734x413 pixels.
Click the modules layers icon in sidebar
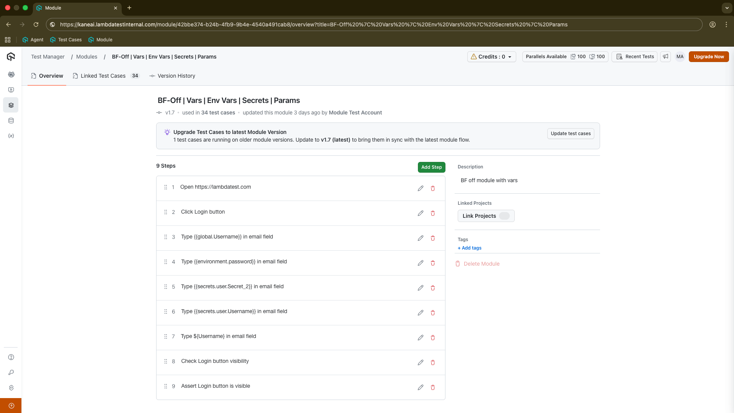11,105
